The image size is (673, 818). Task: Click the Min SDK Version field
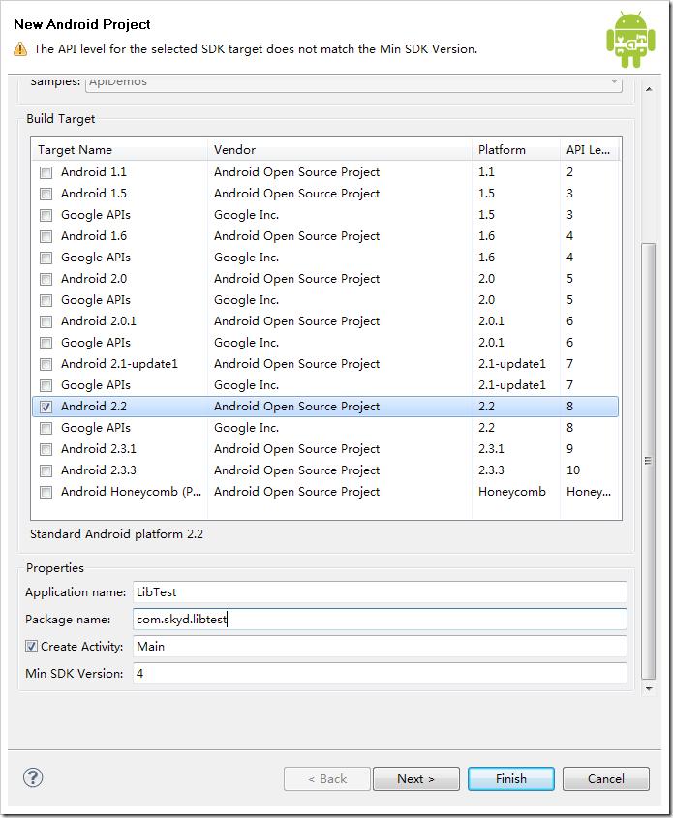coord(380,674)
